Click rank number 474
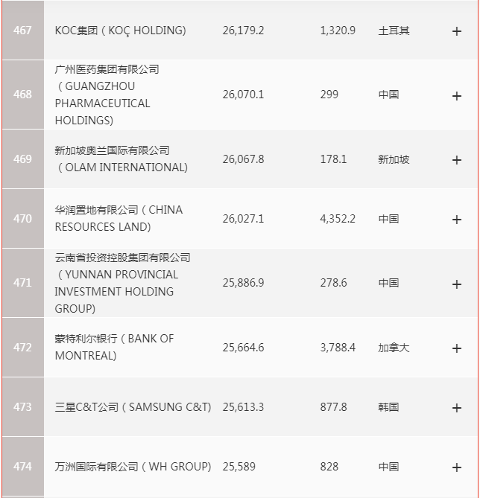The width and height of the screenshot is (480, 498). [x=23, y=467]
